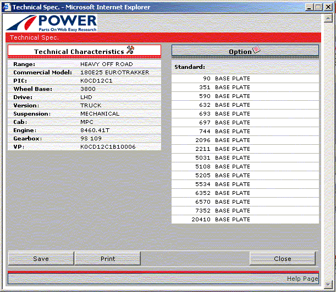Select the VP value K0CD12C1B10006

point(108,147)
